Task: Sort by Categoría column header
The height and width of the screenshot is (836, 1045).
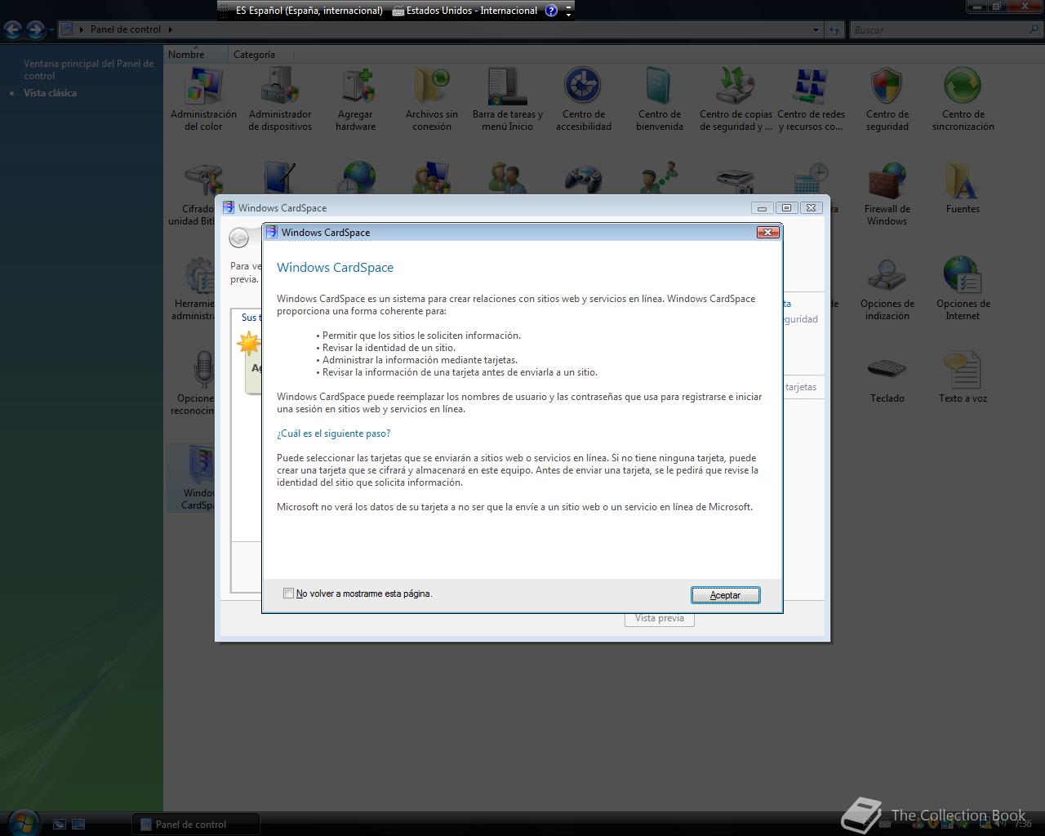Action: (x=260, y=55)
